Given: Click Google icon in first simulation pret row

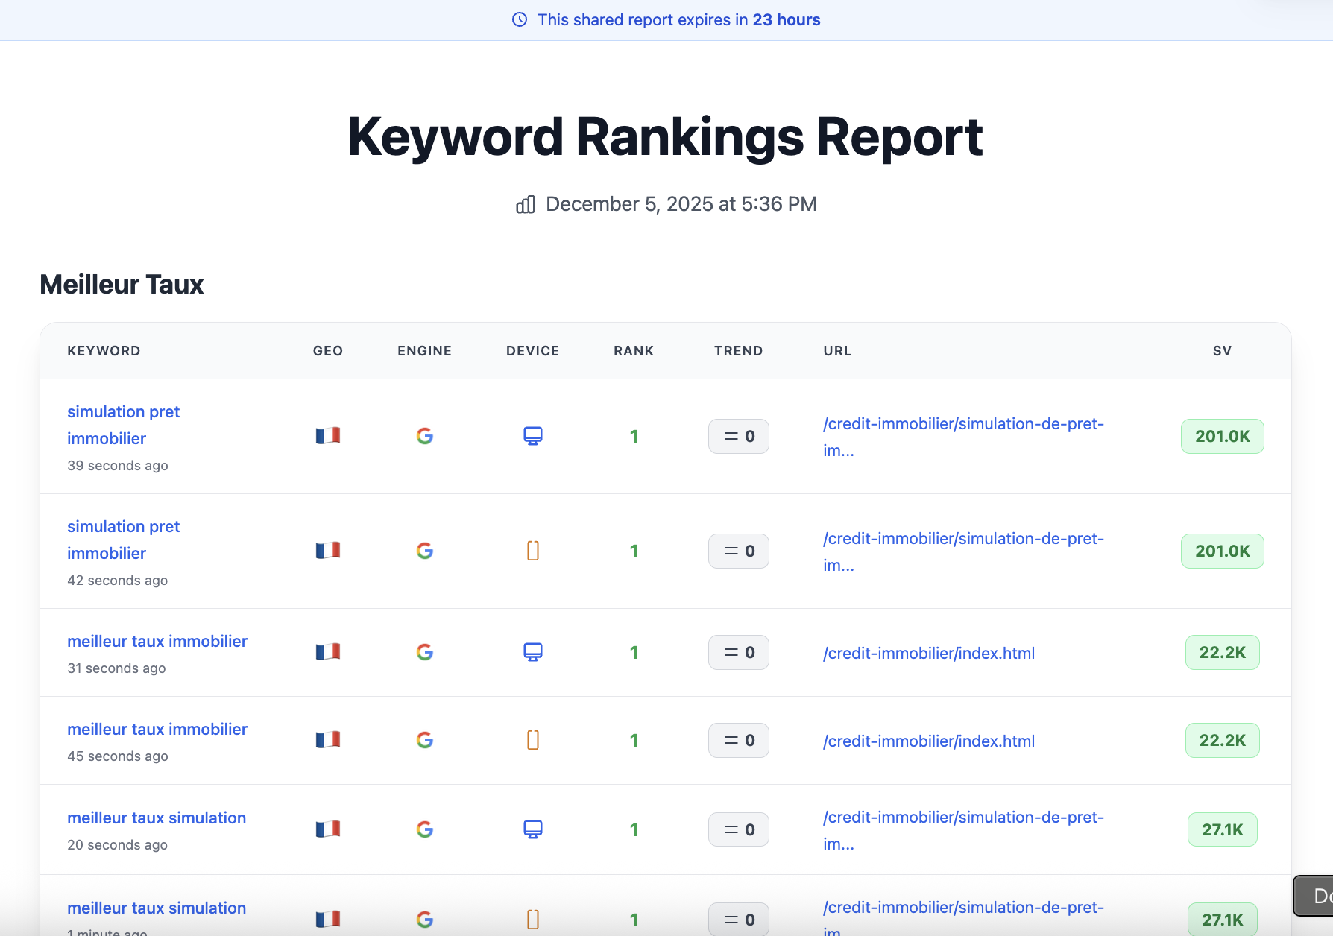Looking at the screenshot, I should pyautogui.click(x=425, y=436).
